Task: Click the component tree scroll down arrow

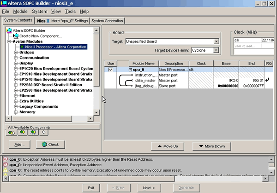Action: click(96, 112)
